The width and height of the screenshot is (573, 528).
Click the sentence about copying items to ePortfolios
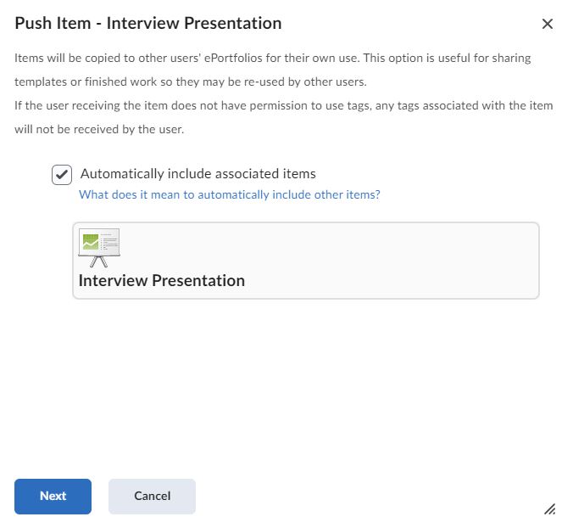(x=284, y=58)
